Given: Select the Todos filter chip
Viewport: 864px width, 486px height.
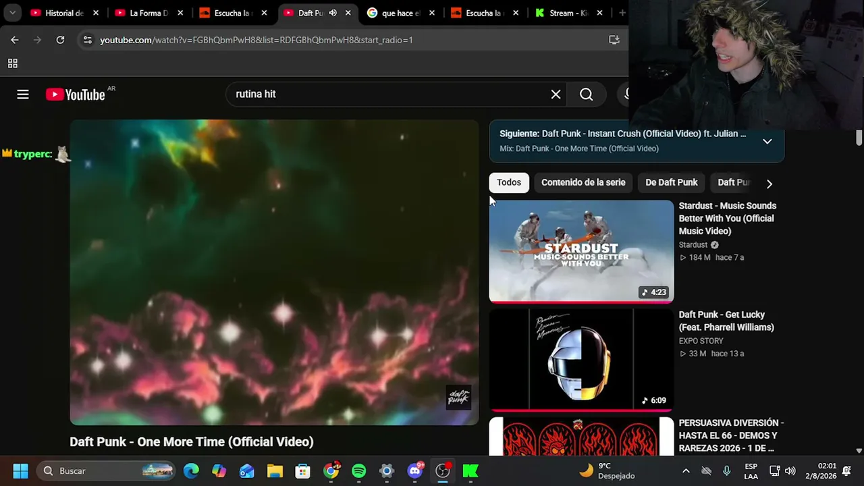Looking at the screenshot, I should 509,182.
